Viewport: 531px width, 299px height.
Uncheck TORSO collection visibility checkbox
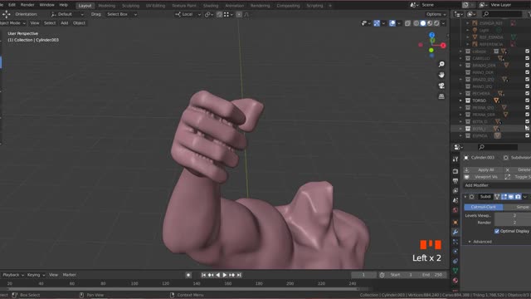coord(527,100)
